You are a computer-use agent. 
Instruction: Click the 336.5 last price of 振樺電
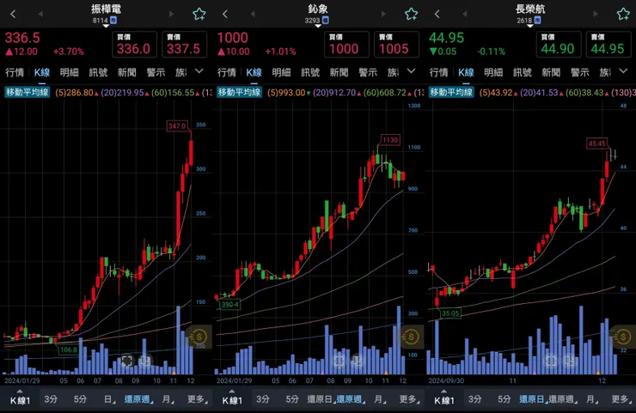pos(22,38)
